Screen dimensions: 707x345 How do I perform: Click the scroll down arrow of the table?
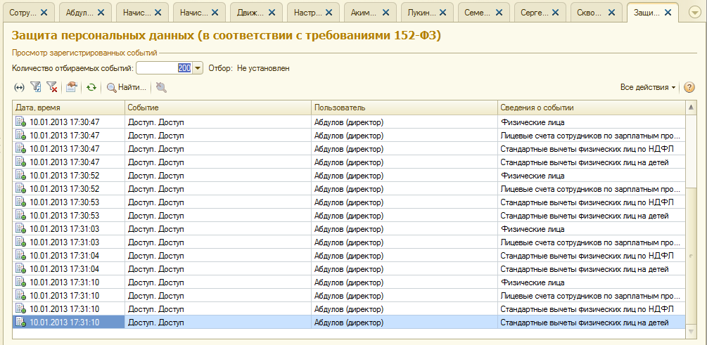(x=692, y=334)
